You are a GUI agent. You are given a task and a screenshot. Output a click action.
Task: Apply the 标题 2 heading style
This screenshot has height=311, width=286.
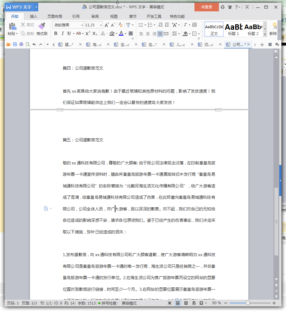pyautogui.click(x=253, y=29)
